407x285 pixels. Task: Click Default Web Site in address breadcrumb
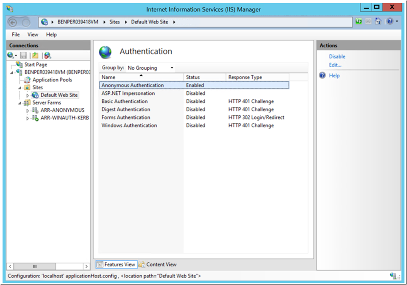click(149, 22)
